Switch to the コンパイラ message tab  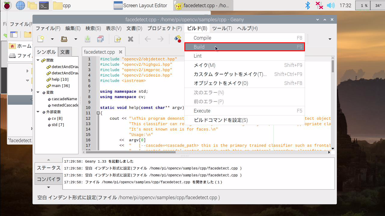pyautogui.click(x=49, y=179)
